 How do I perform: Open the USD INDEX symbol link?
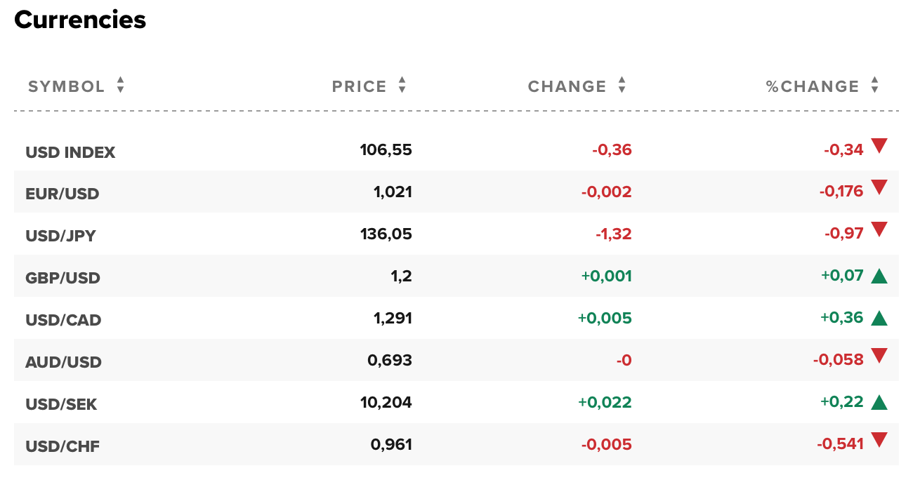click(70, 152)
